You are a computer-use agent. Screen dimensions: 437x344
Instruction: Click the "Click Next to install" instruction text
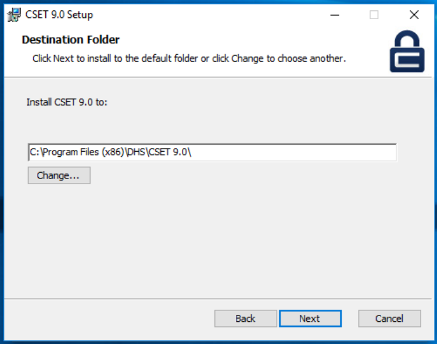[189, 59]
